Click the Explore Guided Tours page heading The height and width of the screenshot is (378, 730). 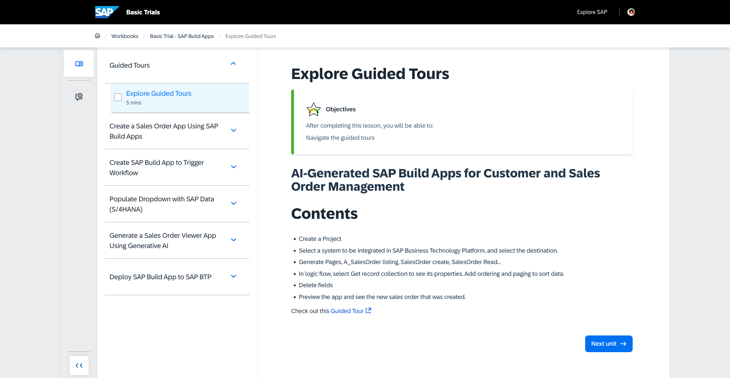[x=370, y=74]
